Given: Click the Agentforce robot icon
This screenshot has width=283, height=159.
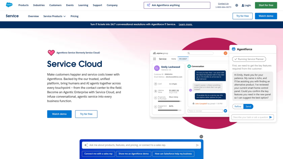Looking at the screenshot, I should pyautogui.click(x=234, y=49).
